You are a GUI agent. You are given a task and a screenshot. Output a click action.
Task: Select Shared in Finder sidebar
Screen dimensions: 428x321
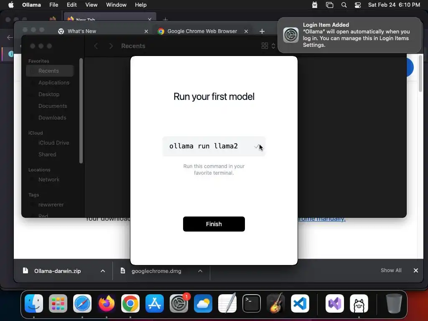click(47, 155)
